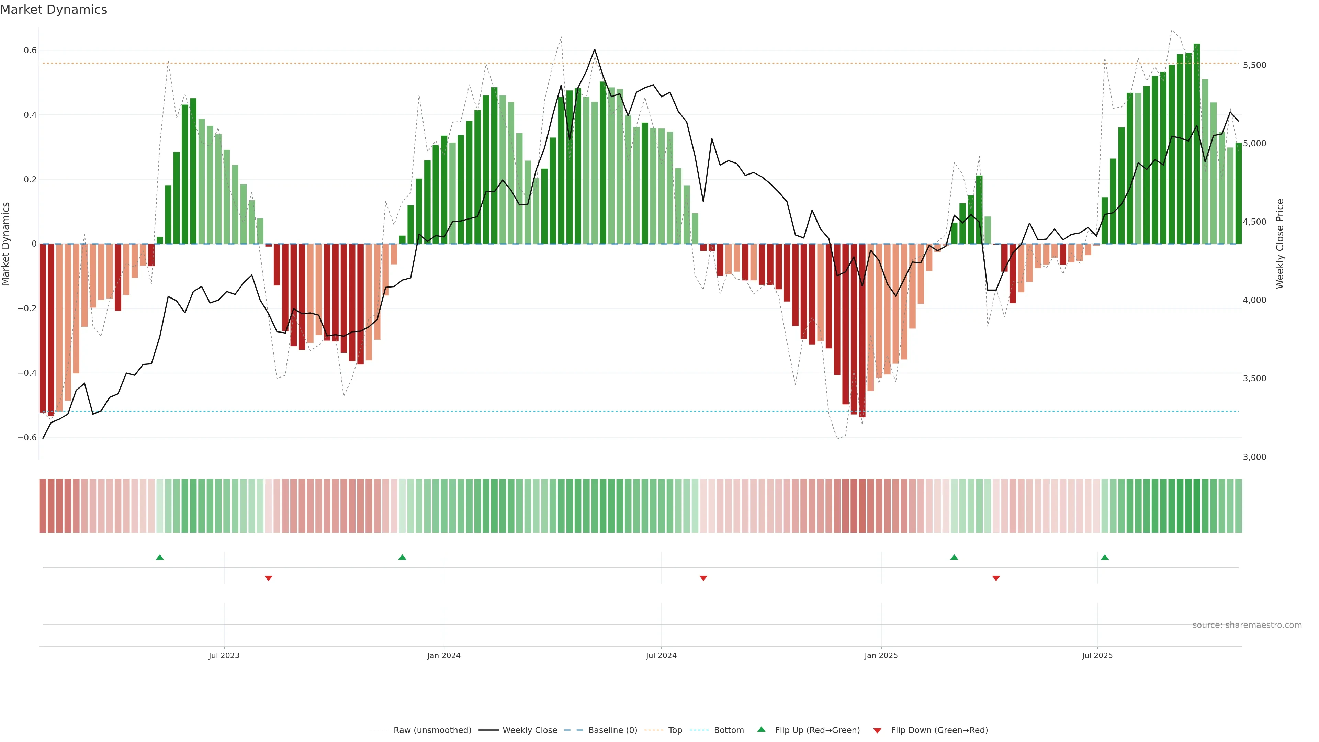The image size is (1319, 742).
Task: Click the first green Flip Up triangle marker
Action: pos(160,557)
